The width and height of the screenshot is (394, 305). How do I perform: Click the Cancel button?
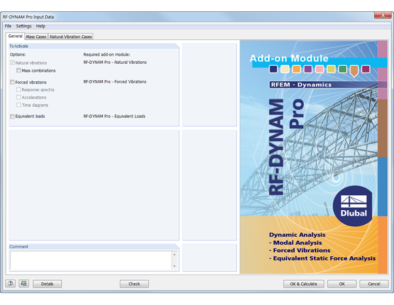click(x=374, y=284)
